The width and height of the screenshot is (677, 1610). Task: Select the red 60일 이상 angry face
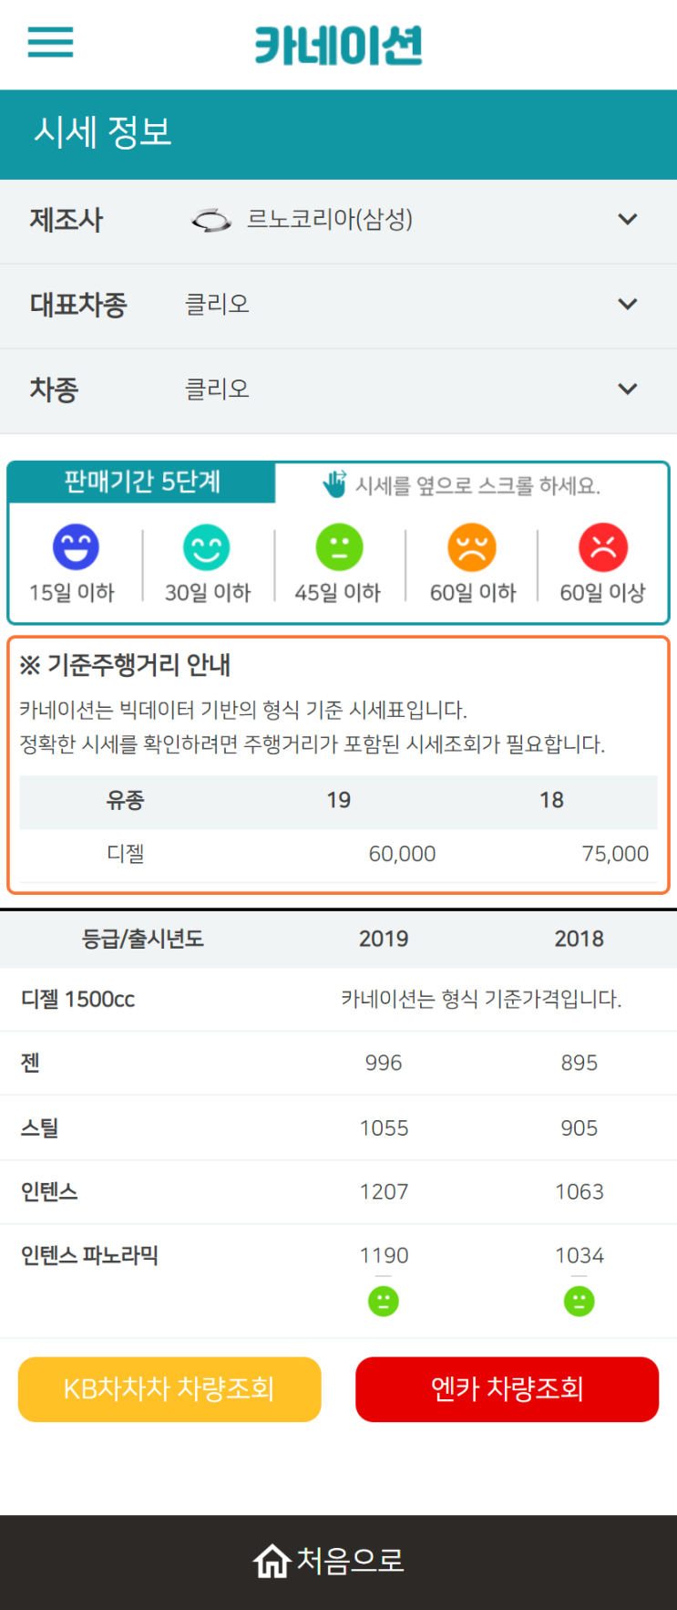coord(603,547)
